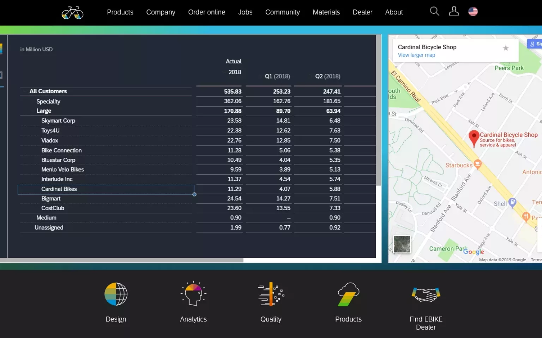The width and height of the screenshot is (542, 338).
Task: Select the Bike Connection row
Action: click(x=106, y=150)
